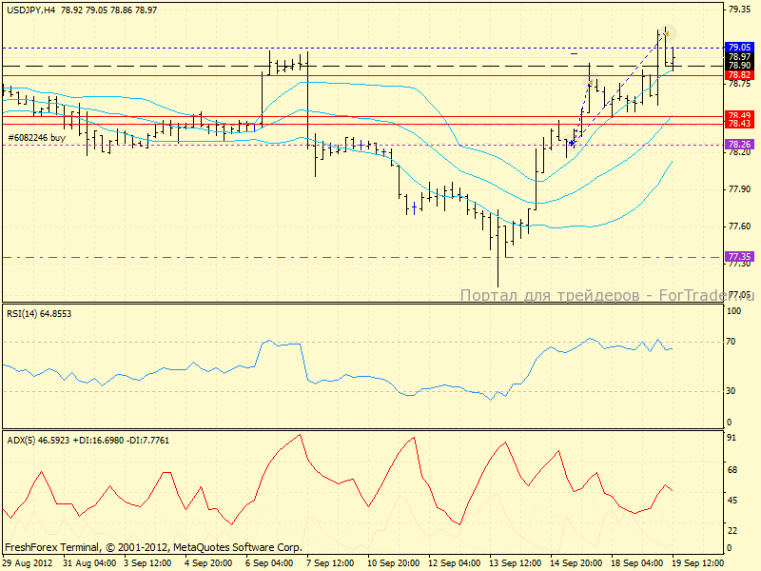This screenshot has width=761, height=571.
Task: Click the orange trade-close arrow at the chart's highest peak
Action: pos(667,33)
